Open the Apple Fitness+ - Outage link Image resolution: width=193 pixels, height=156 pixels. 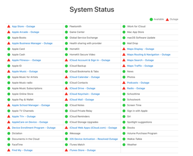pyautogui.click(x=26, y=60)
